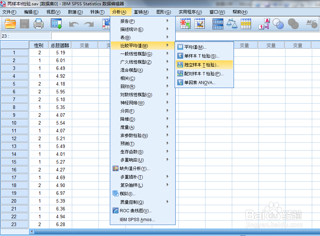The image size is (320, 236).
Task: Open the 质量控制(Q) submenu
Action: [143, 202]
